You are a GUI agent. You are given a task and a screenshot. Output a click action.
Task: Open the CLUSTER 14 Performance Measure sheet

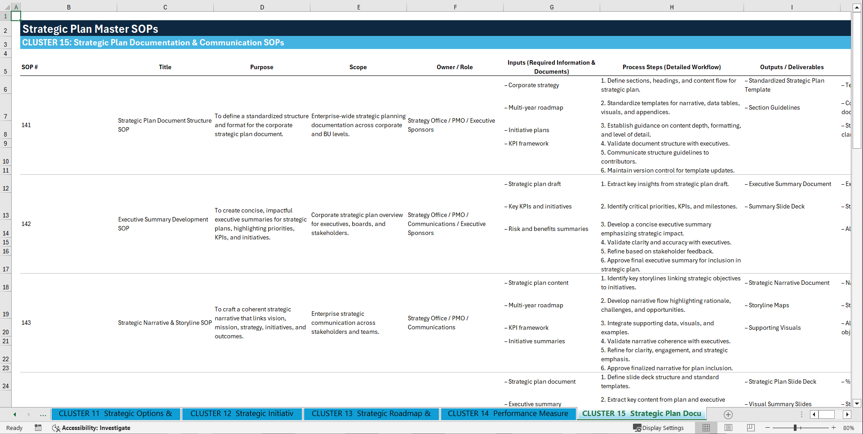508,413
